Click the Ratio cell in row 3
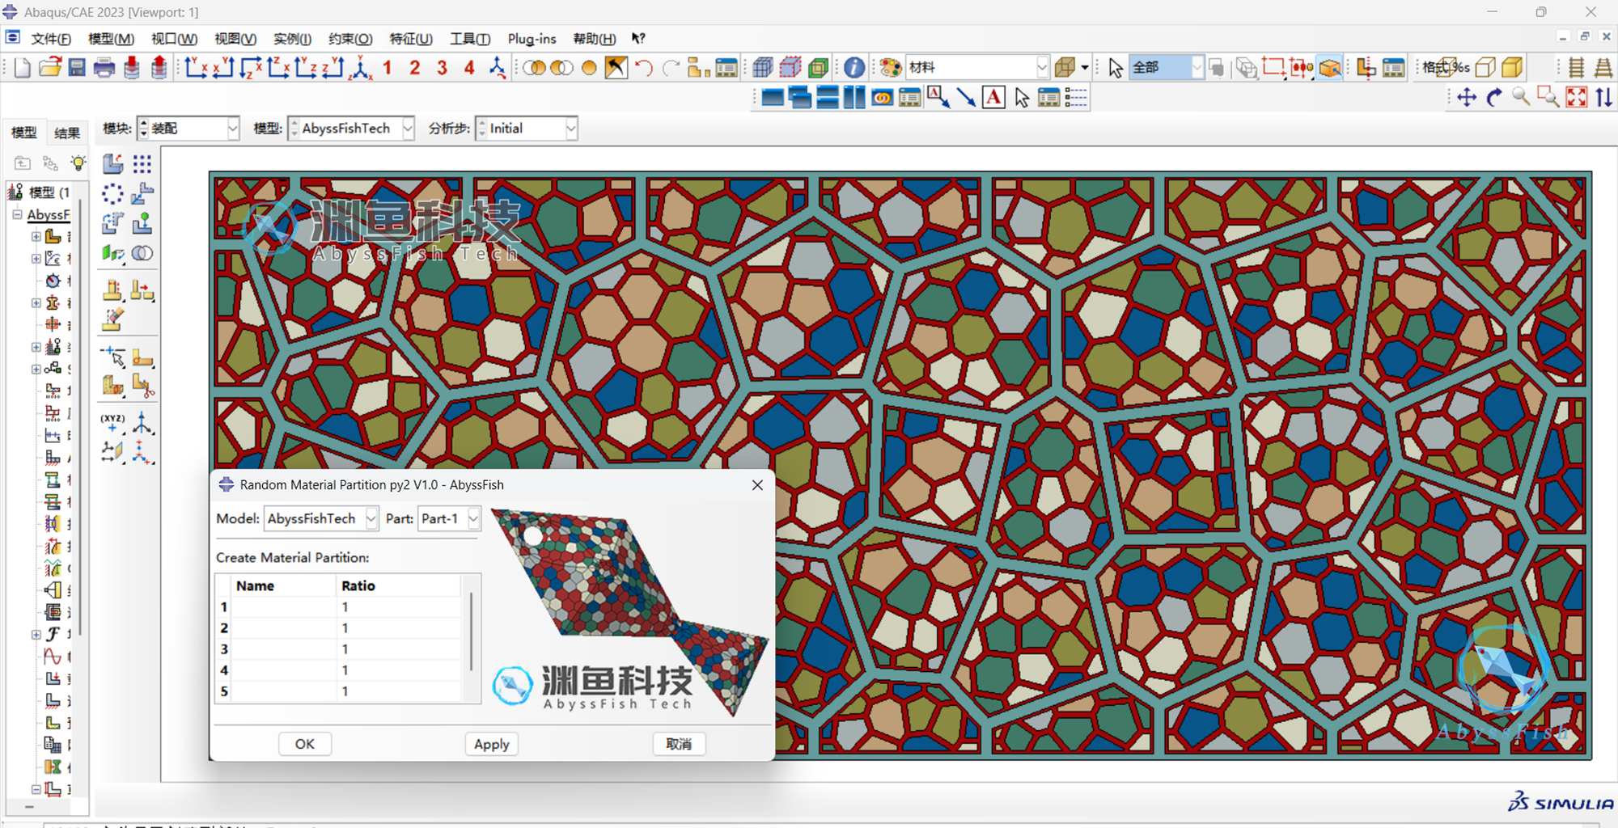 [x=398, y=649]
